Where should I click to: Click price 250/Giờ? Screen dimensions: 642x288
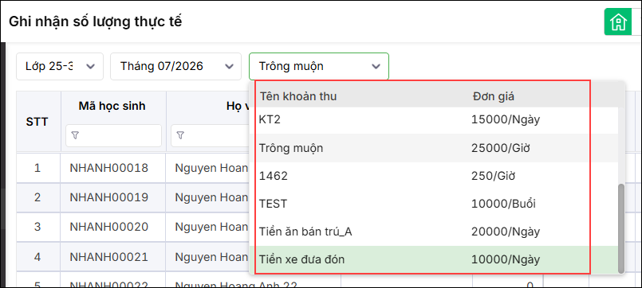pyautogui.click(x=494, y=176)
